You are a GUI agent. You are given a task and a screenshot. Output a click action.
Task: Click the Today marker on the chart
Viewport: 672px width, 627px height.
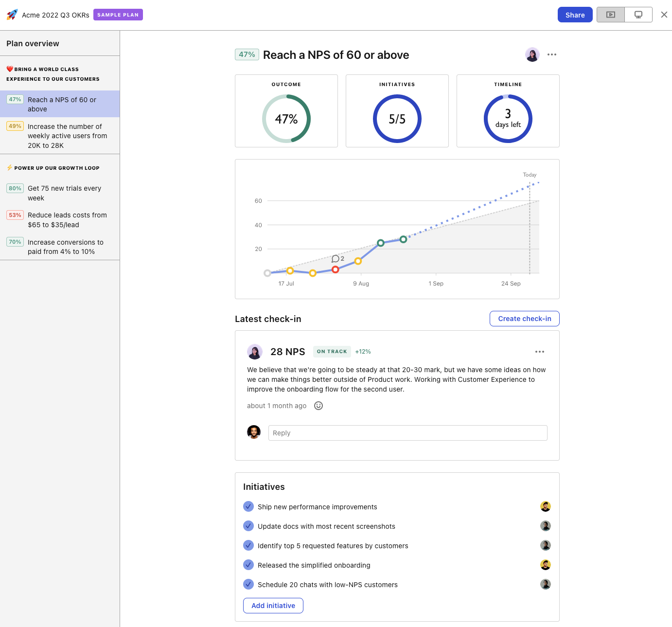click(x=530, y=175)
